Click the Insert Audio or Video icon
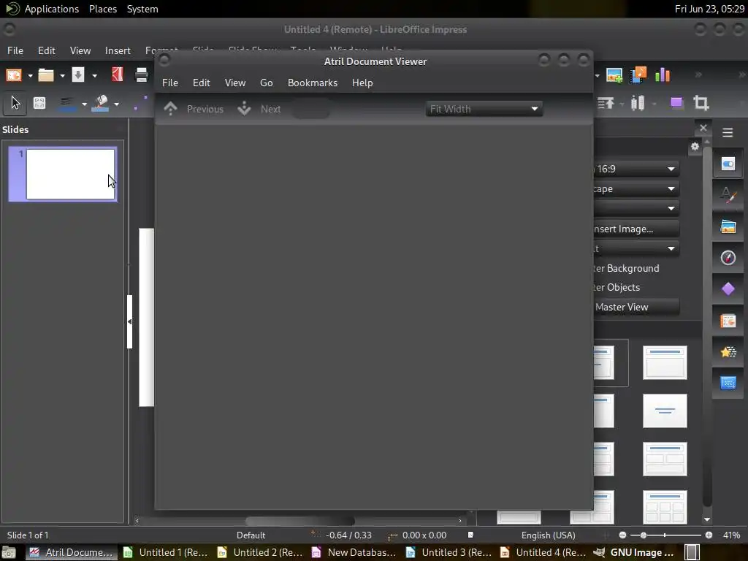This screenshot has height=561, width=748. [x=638, y=75]
